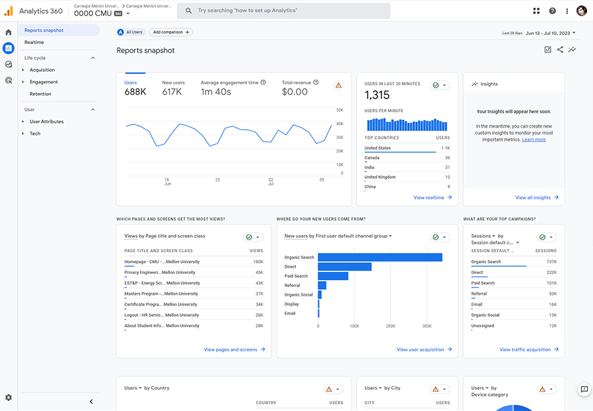This screenshot has height=411, width=593.
Task: Open the vertical three-dot more menu
Action: point(567,11)
